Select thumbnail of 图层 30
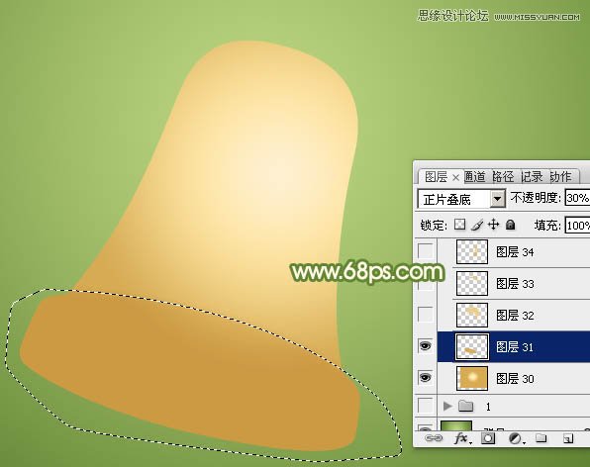 click(x=472, y=378)
